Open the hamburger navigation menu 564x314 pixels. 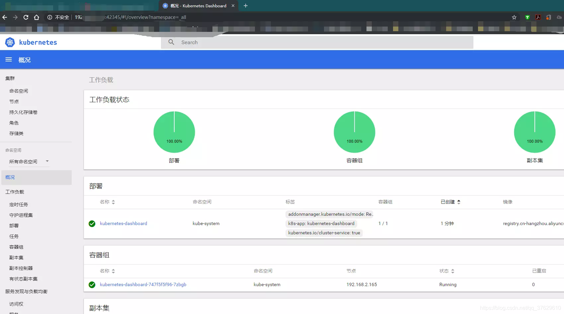tap(9, 60)
